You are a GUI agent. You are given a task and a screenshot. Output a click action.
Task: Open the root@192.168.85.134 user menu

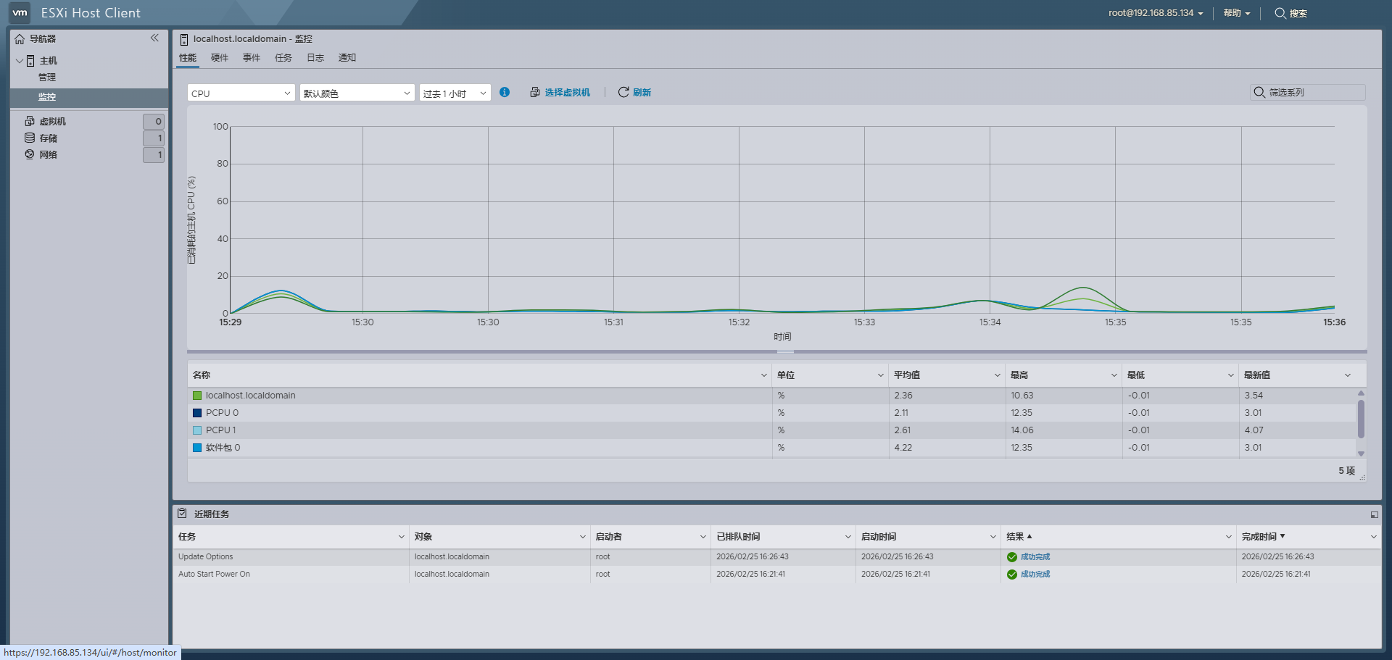pos(1154,13)
